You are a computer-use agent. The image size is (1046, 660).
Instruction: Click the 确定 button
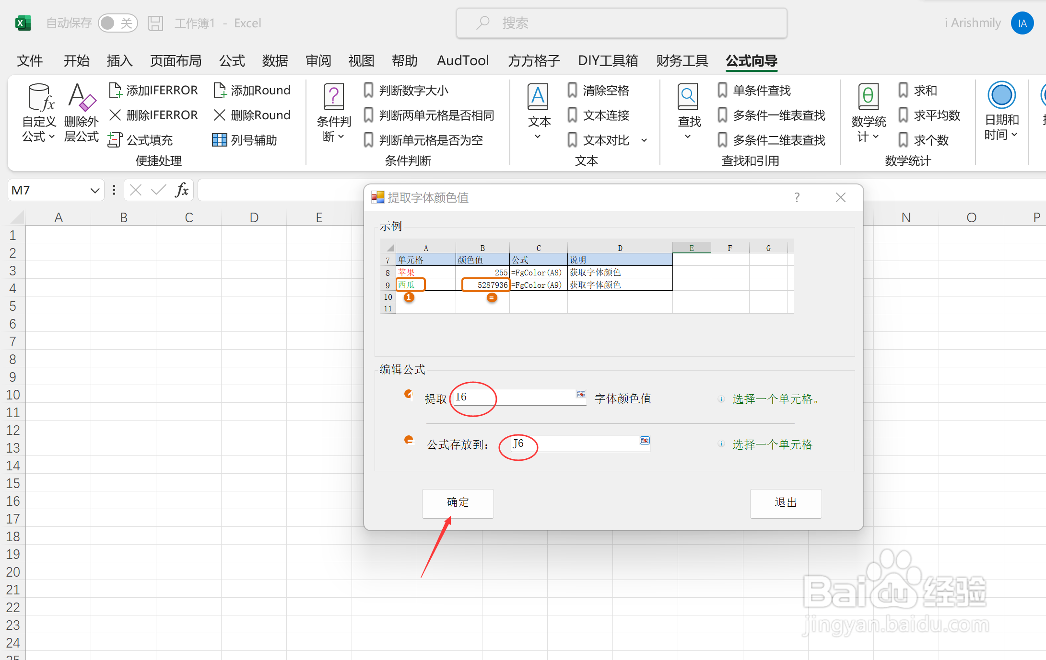(458, 503)
